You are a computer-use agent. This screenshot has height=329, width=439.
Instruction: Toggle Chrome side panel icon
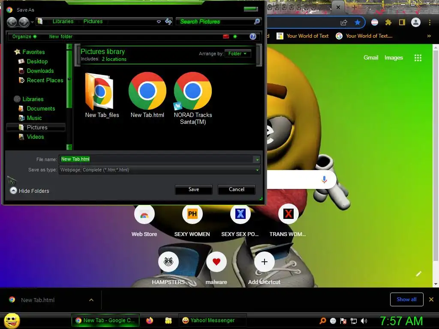(x=402, y=22)
